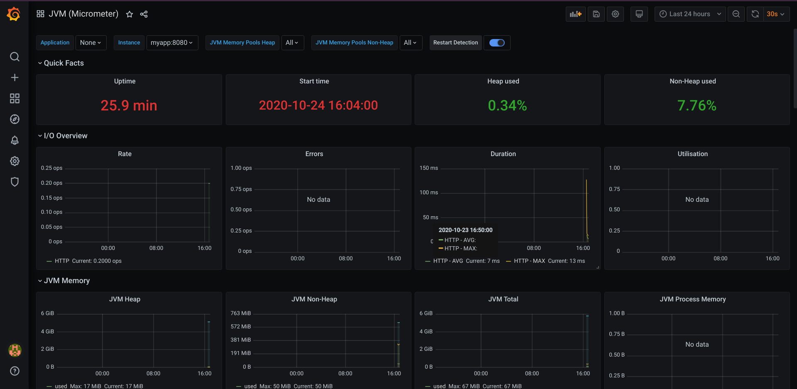Click HTTP - MAX legend color line
This screenshot has width=797, height=389.
click(509, 261)
